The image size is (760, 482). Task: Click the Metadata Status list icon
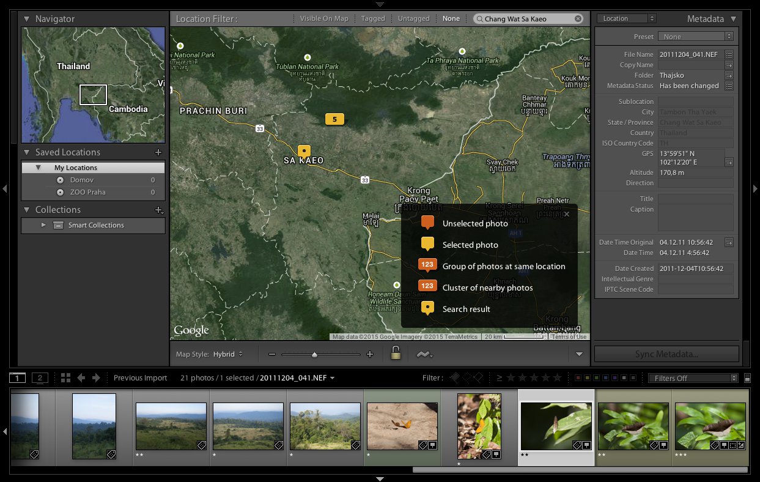729,86
